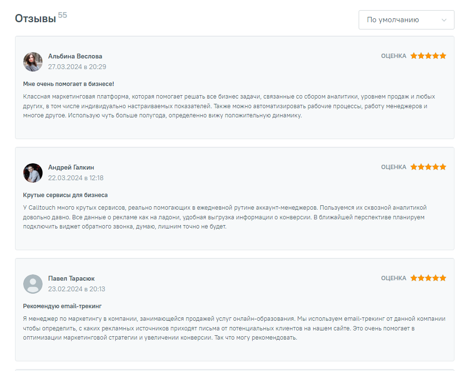Click the chevron arrow in sort dropdown
The width and height of the screenshot is (469, 371).
tap(444, 20)
